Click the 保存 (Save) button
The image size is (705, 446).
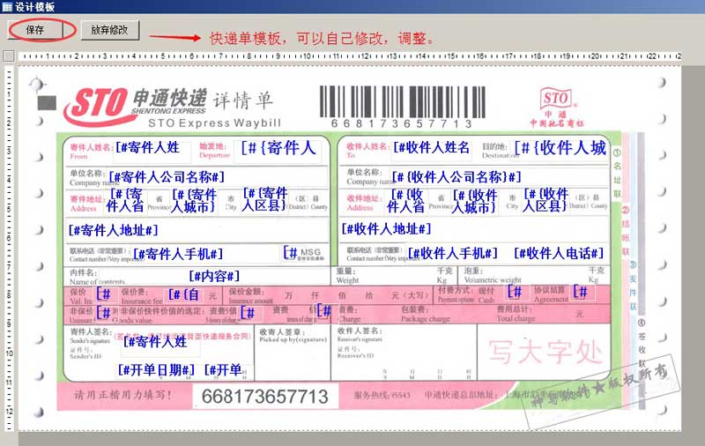(x=35, y=29)
